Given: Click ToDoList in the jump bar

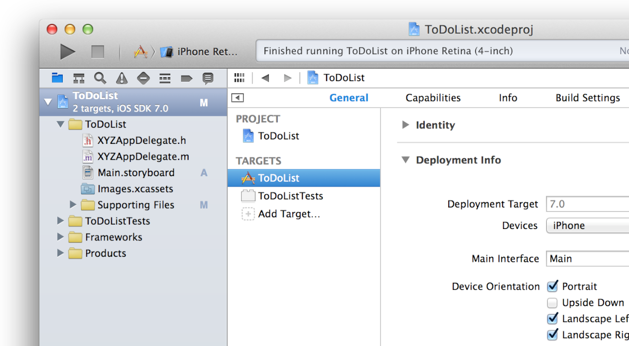Looking at the screenshot, I should tap(336, 78).
